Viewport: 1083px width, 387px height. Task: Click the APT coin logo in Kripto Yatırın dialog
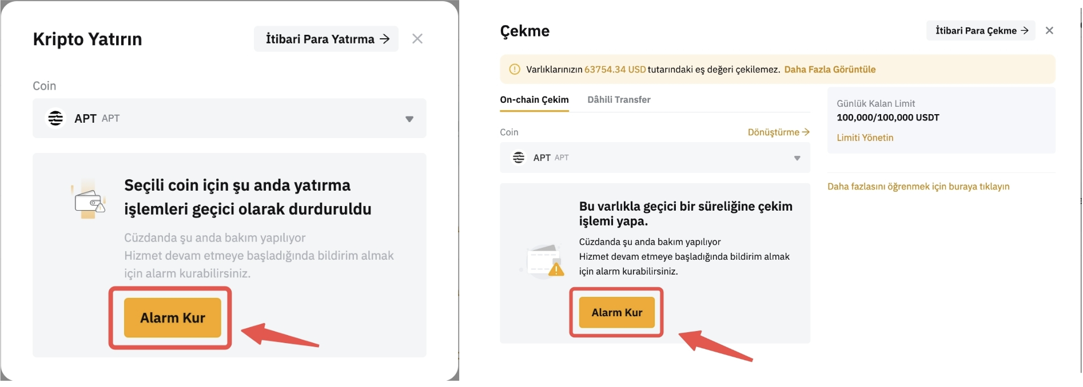tap(55, 118)
